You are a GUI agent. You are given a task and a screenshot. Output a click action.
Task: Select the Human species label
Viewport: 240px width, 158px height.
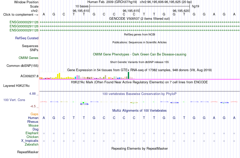[x=33, y=118]
